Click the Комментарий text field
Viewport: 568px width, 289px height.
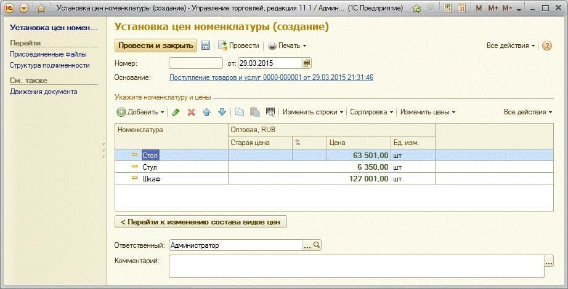(355, 266)
